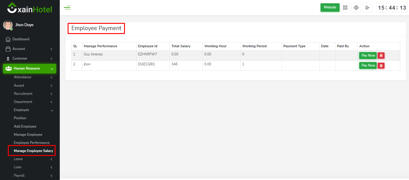Click the XainHotel logo

[x=30, y=8]
